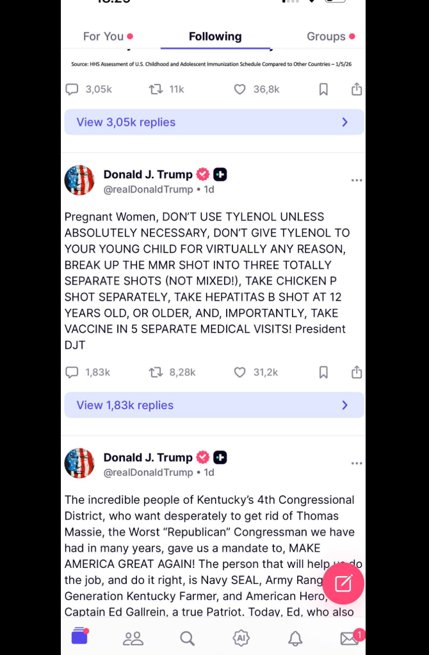
Task: Open the people/groups icon in bottom bar
Action: click(133, 638)
